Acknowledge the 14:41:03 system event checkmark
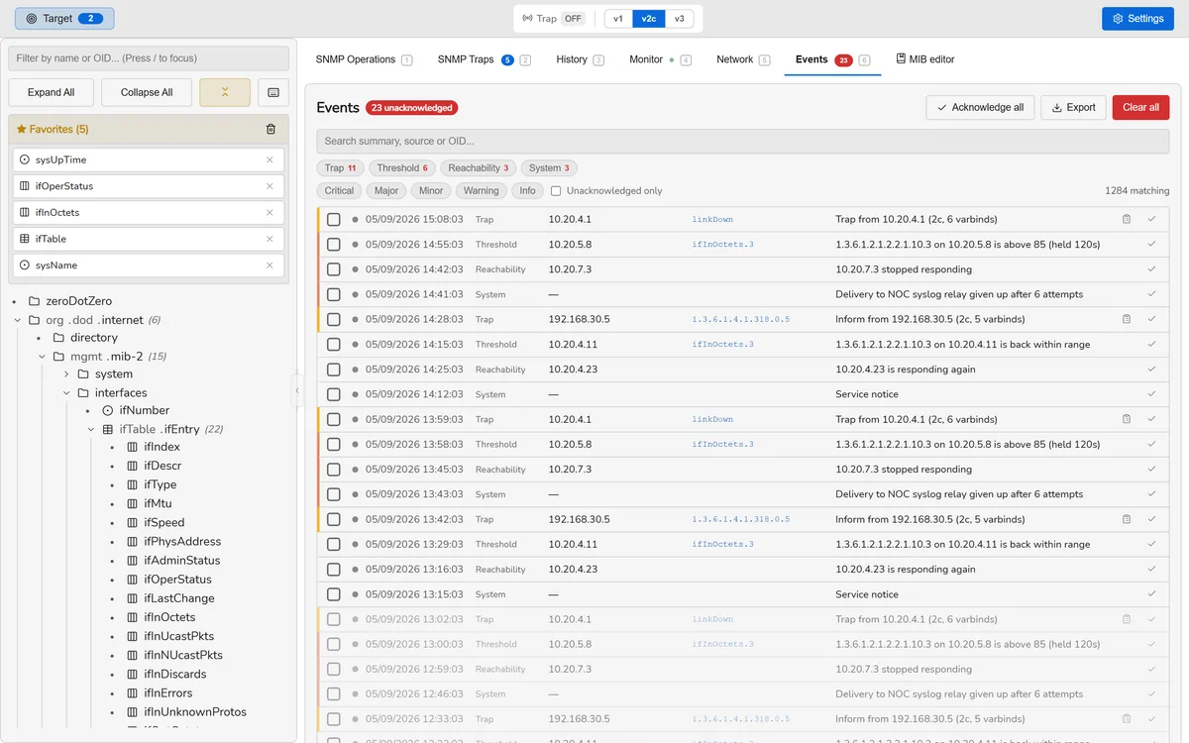The width and height of the screenshot is (1189, 743). 1151,294
